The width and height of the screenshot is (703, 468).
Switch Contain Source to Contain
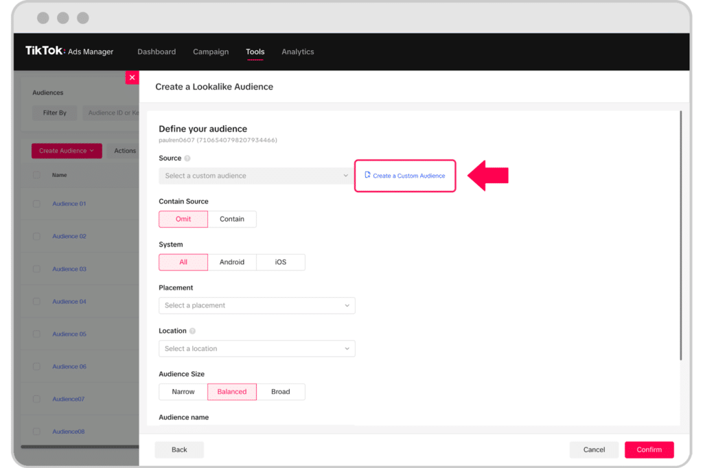[x=233, y=219]
